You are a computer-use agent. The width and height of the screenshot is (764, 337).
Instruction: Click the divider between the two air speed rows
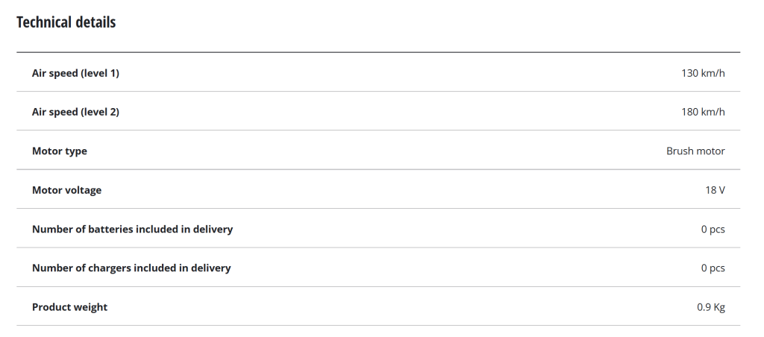click(x=378, y=92)
